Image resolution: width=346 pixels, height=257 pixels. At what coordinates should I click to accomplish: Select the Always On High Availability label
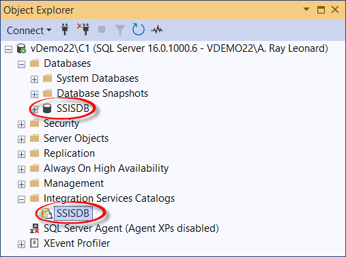coord(106,168)
